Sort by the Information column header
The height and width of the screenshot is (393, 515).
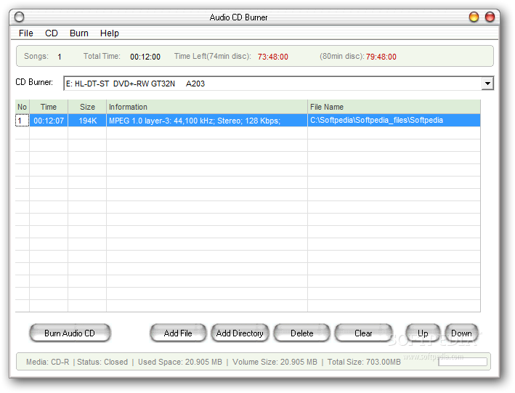point(207,107)
